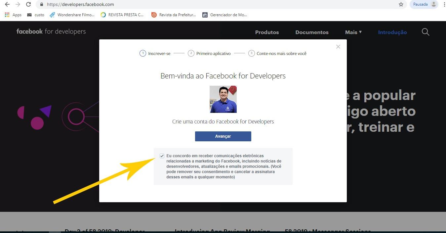The image size is (446, 233).
Task: Open the Produtos menu
Action: coord(267,32)
